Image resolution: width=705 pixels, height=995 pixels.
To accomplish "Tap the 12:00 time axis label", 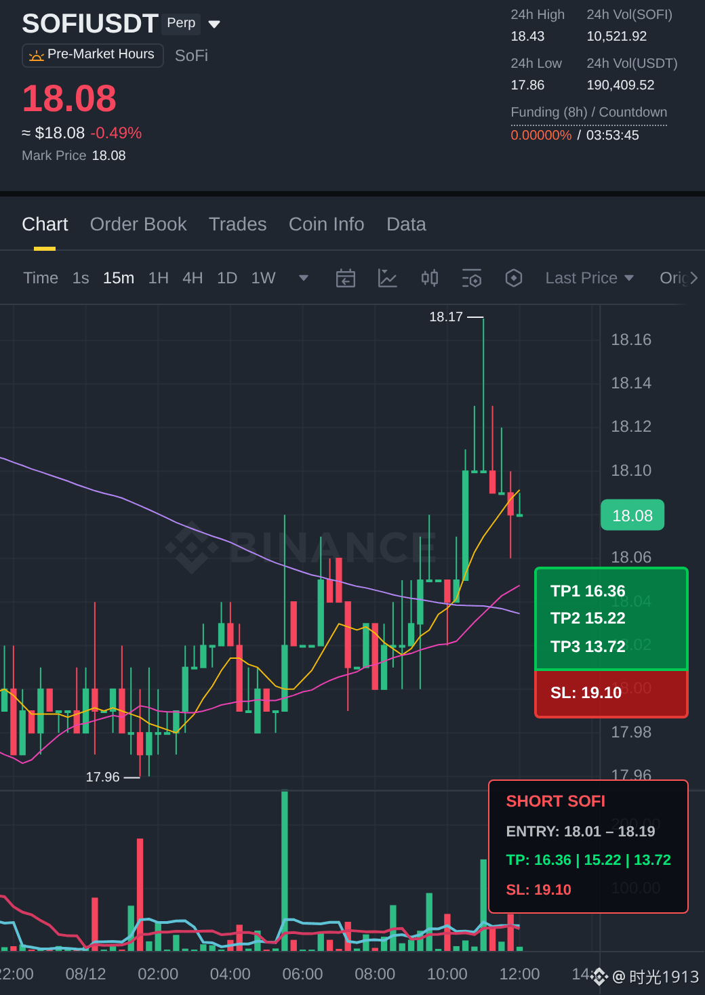I will click(519, 974).
